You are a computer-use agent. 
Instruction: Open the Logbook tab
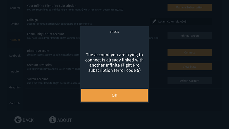pyautogui.click(x=15, y=56)
